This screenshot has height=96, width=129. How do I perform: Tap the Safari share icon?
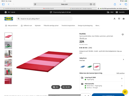[x=115, y=4]
